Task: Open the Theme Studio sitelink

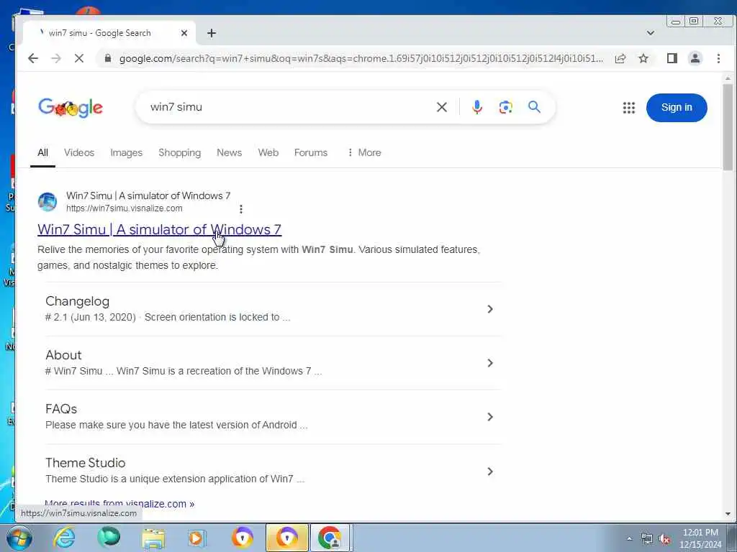Action: point(86,463)
